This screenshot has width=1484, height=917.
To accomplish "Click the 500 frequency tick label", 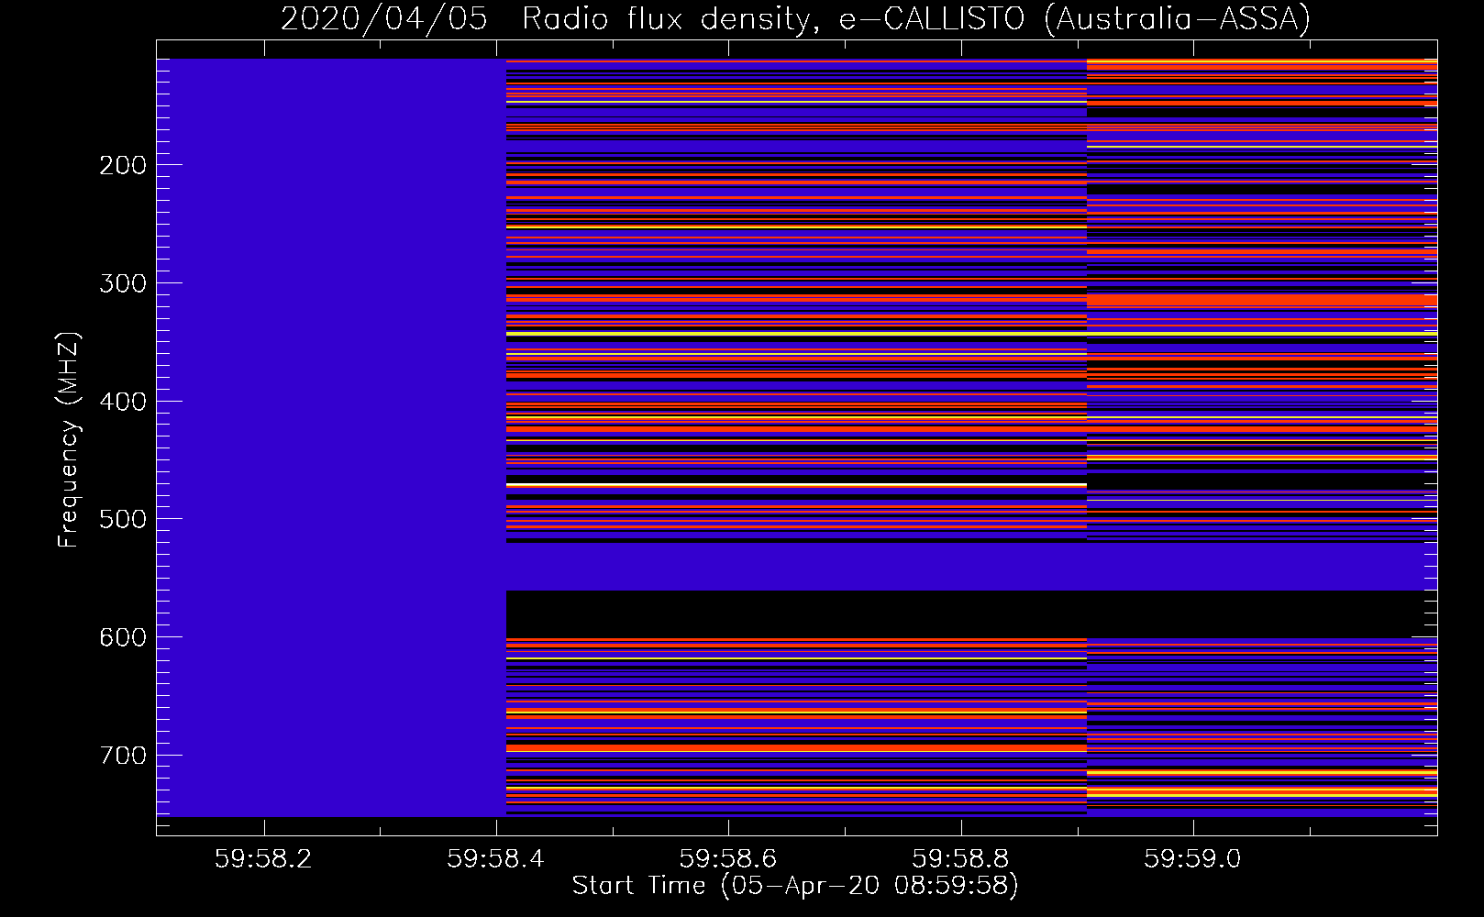I will pyautogui.click(x=123, y=519).
